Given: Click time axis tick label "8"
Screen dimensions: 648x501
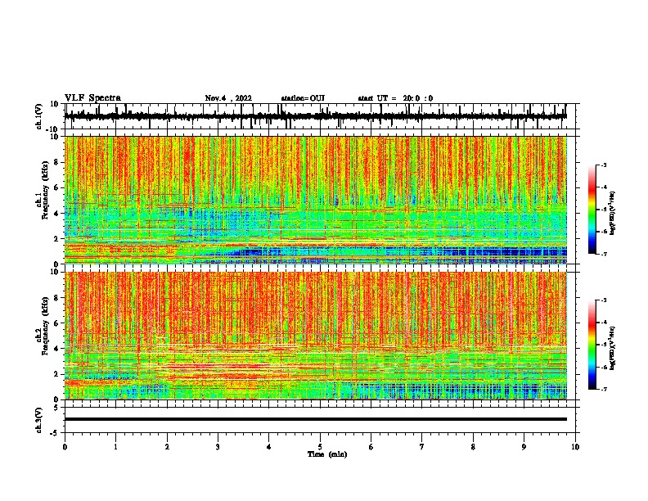Looking at the screenshot, I should tap(473, 447).
